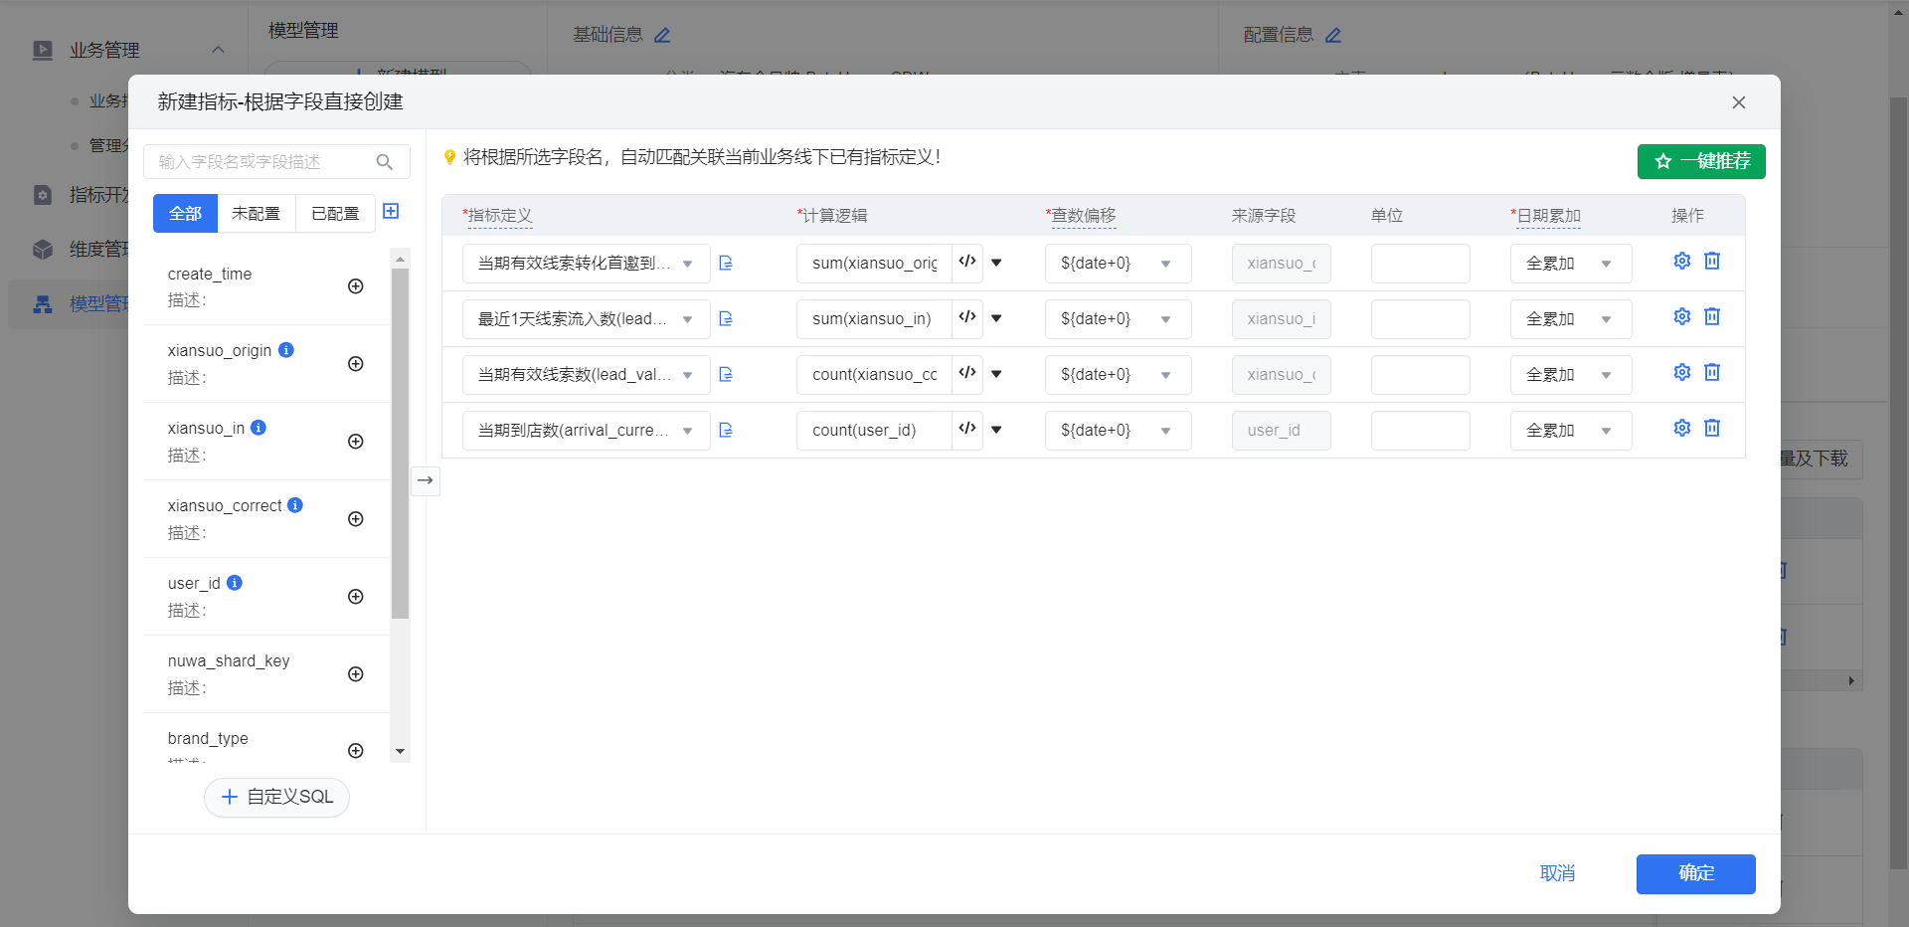The height and width of the screenshot is (927, 1909).
Task: Click field list scrollbar up arrow
Action: pyautogui.click(x=400, y=259)
